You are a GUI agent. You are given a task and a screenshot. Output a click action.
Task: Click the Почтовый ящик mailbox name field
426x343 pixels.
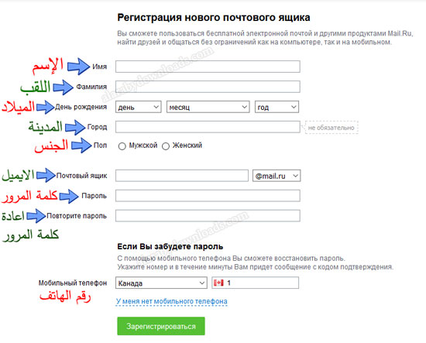tap(182, 176)
